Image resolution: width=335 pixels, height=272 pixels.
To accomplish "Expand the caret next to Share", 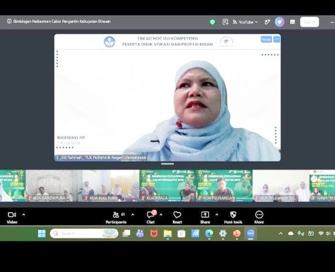I will coord(216,215).
